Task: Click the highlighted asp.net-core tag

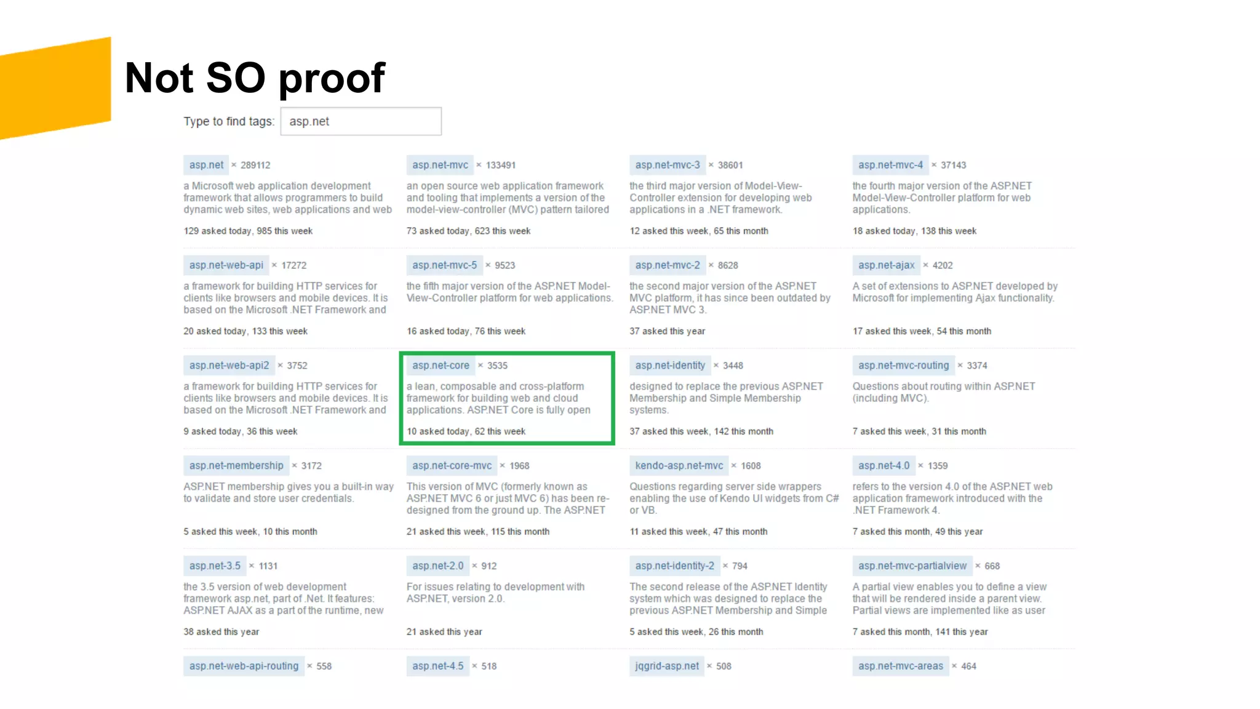Action: (441, 366)
